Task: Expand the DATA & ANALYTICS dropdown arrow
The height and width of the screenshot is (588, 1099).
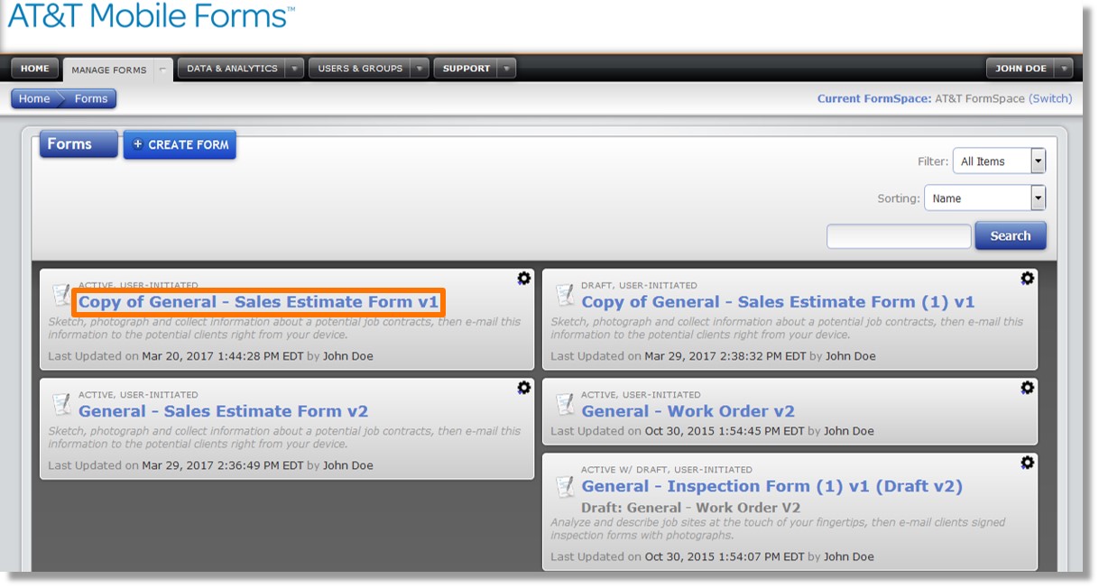Action: 294,69
